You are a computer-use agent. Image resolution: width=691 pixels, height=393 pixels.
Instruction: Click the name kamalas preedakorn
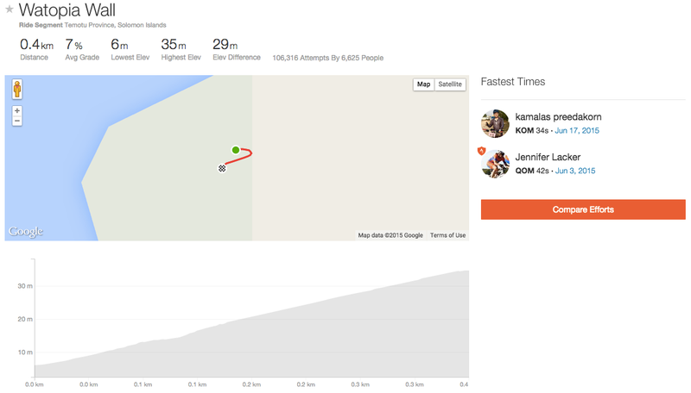(x=558, y=117)
